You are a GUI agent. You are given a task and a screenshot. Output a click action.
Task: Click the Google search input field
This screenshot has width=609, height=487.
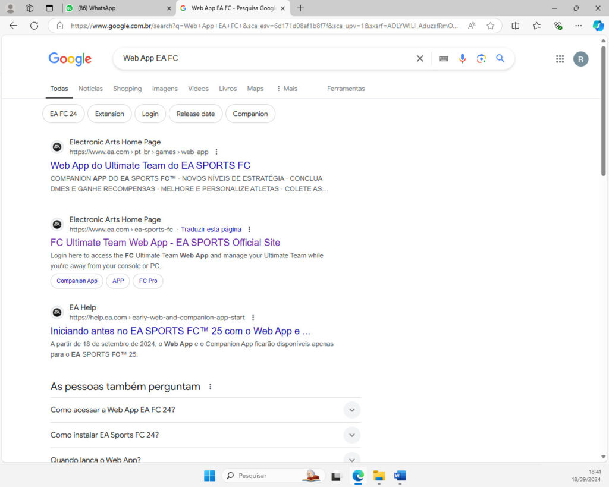tap(262, 58)
